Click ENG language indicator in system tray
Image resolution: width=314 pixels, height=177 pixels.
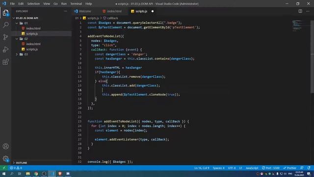pyautogui.click(x=290, y=174)
